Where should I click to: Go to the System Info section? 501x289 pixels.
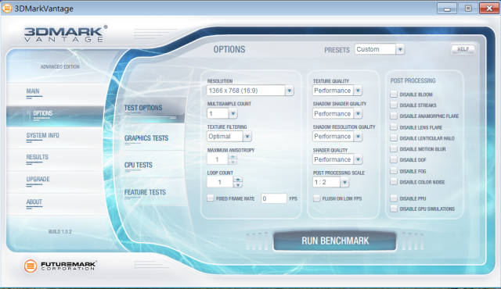tap(42, 135)
